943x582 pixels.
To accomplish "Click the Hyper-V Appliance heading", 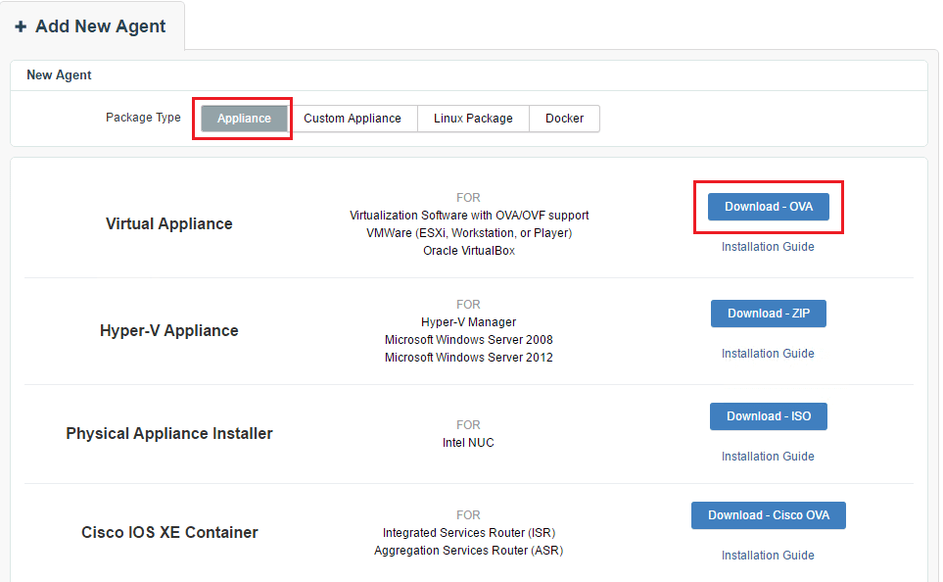I will point(169,330).
